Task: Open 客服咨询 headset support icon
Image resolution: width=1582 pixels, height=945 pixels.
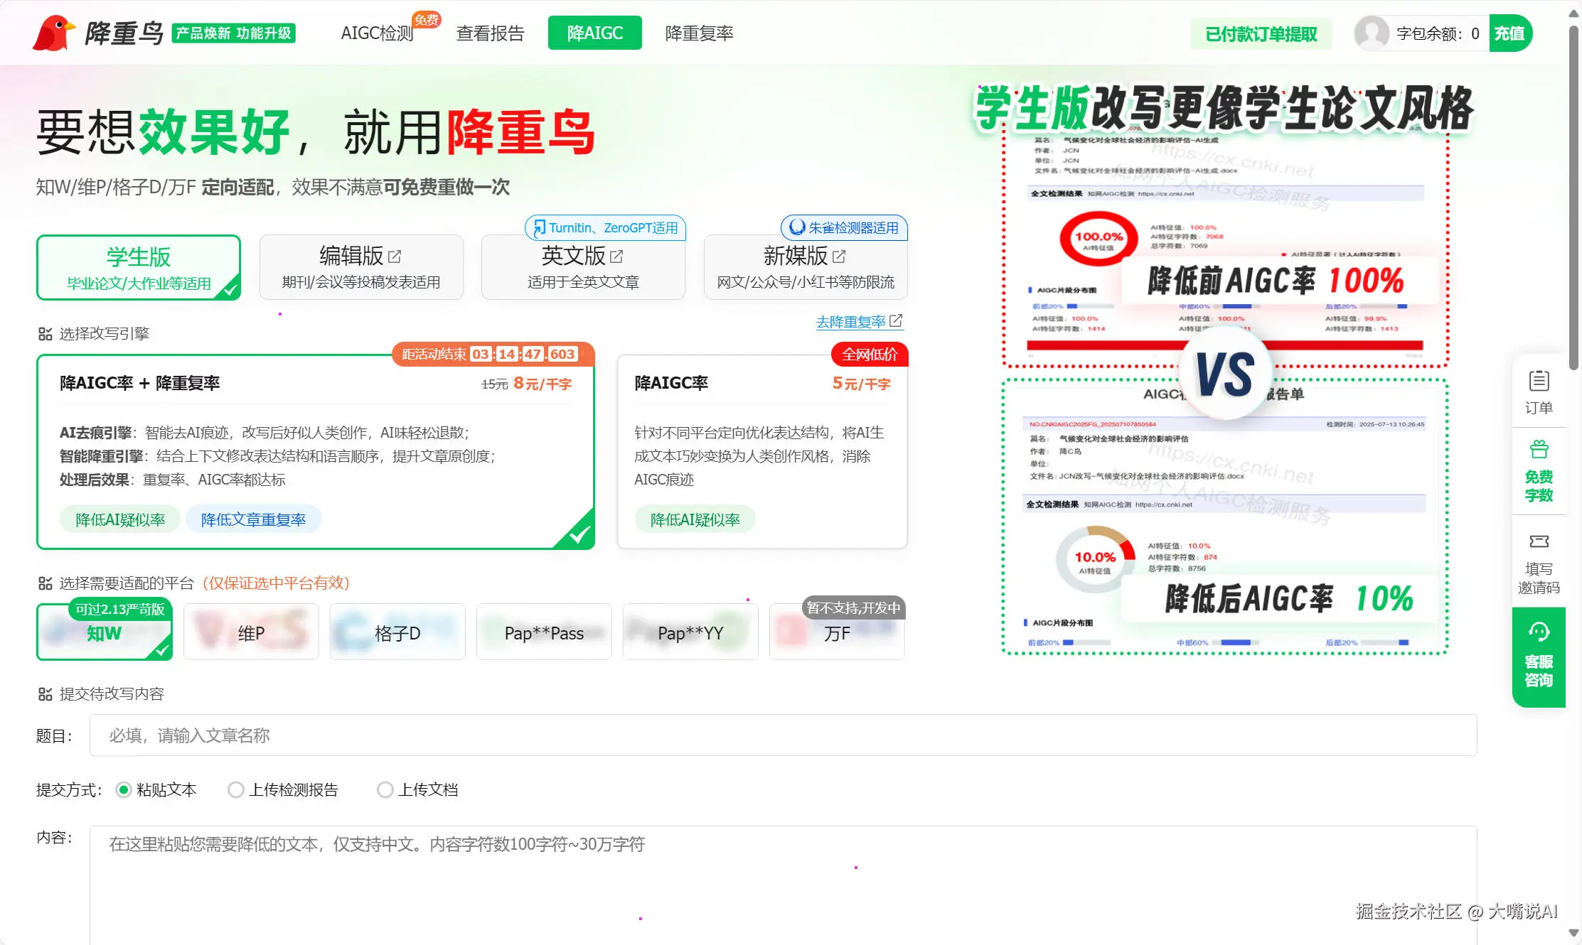Action: click(1539, 632)
